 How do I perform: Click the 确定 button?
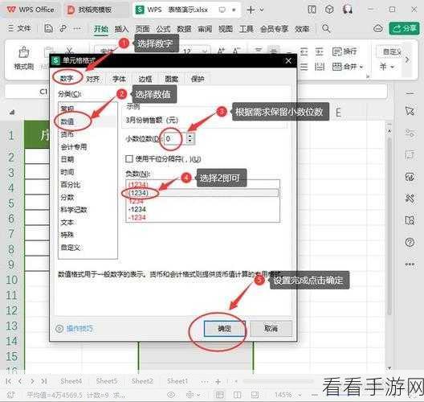[225, 329]
